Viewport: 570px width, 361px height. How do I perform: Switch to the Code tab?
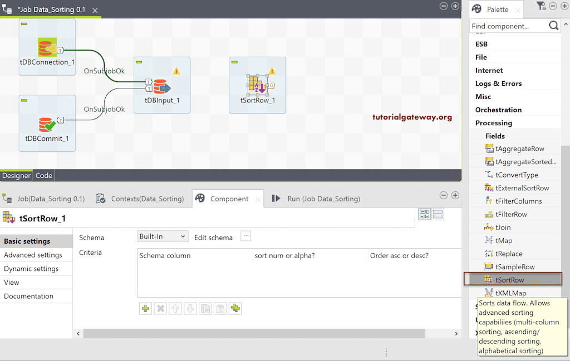click(x=43, y=175)
